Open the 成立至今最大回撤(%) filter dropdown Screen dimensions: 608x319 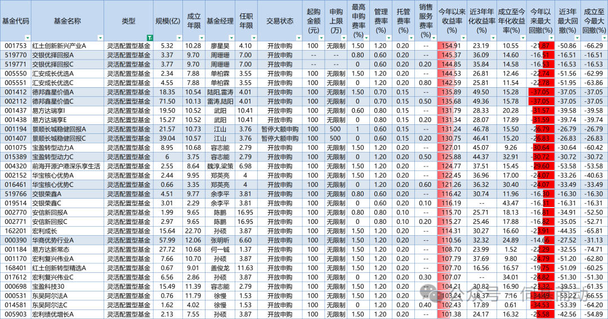tap(604, 38)
